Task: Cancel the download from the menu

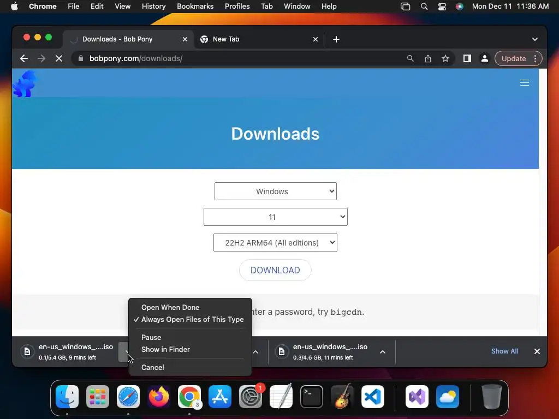Action: click(190, 367)
